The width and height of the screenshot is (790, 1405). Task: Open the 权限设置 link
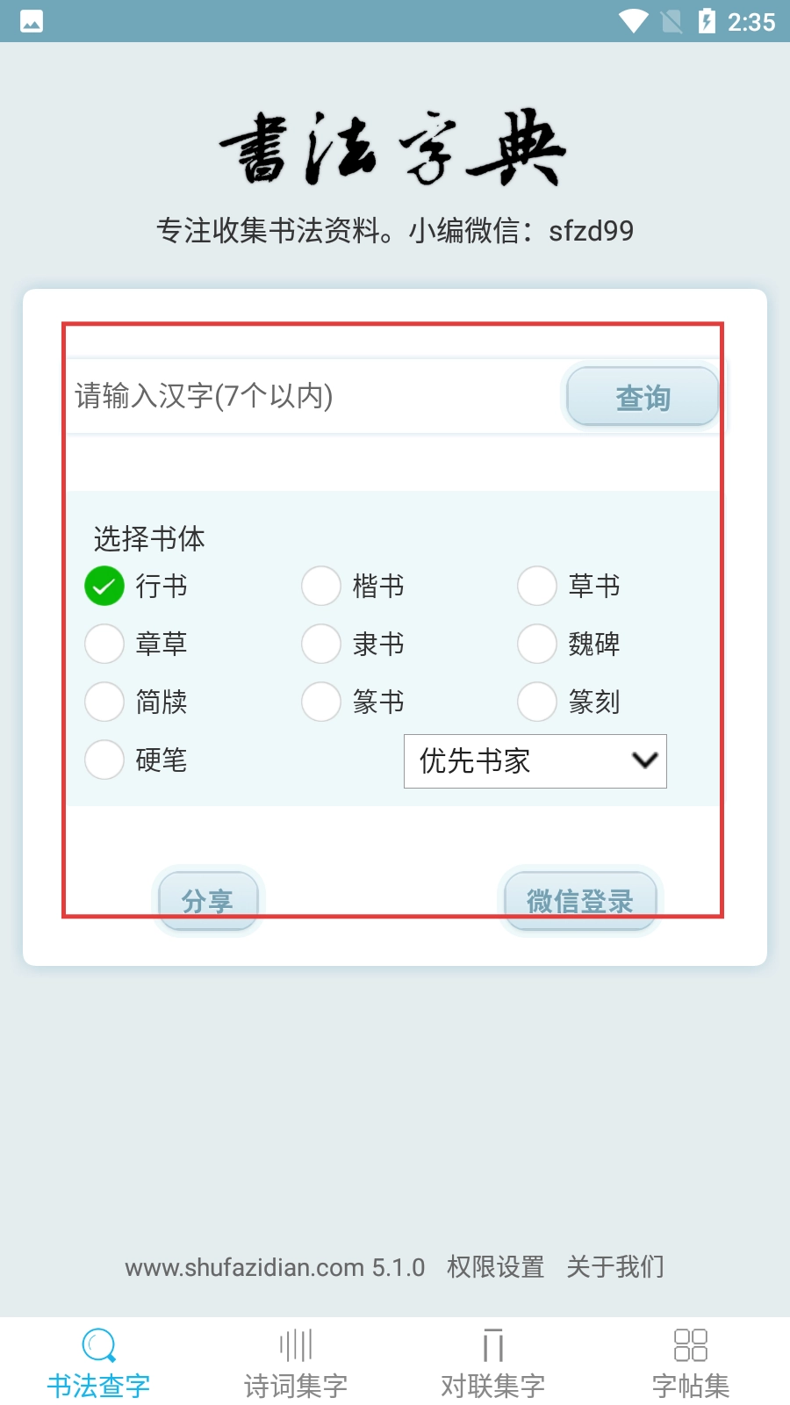click(x=495, y=1267)
